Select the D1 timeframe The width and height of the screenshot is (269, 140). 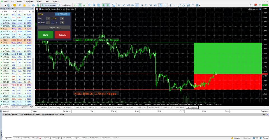point(146,5)
